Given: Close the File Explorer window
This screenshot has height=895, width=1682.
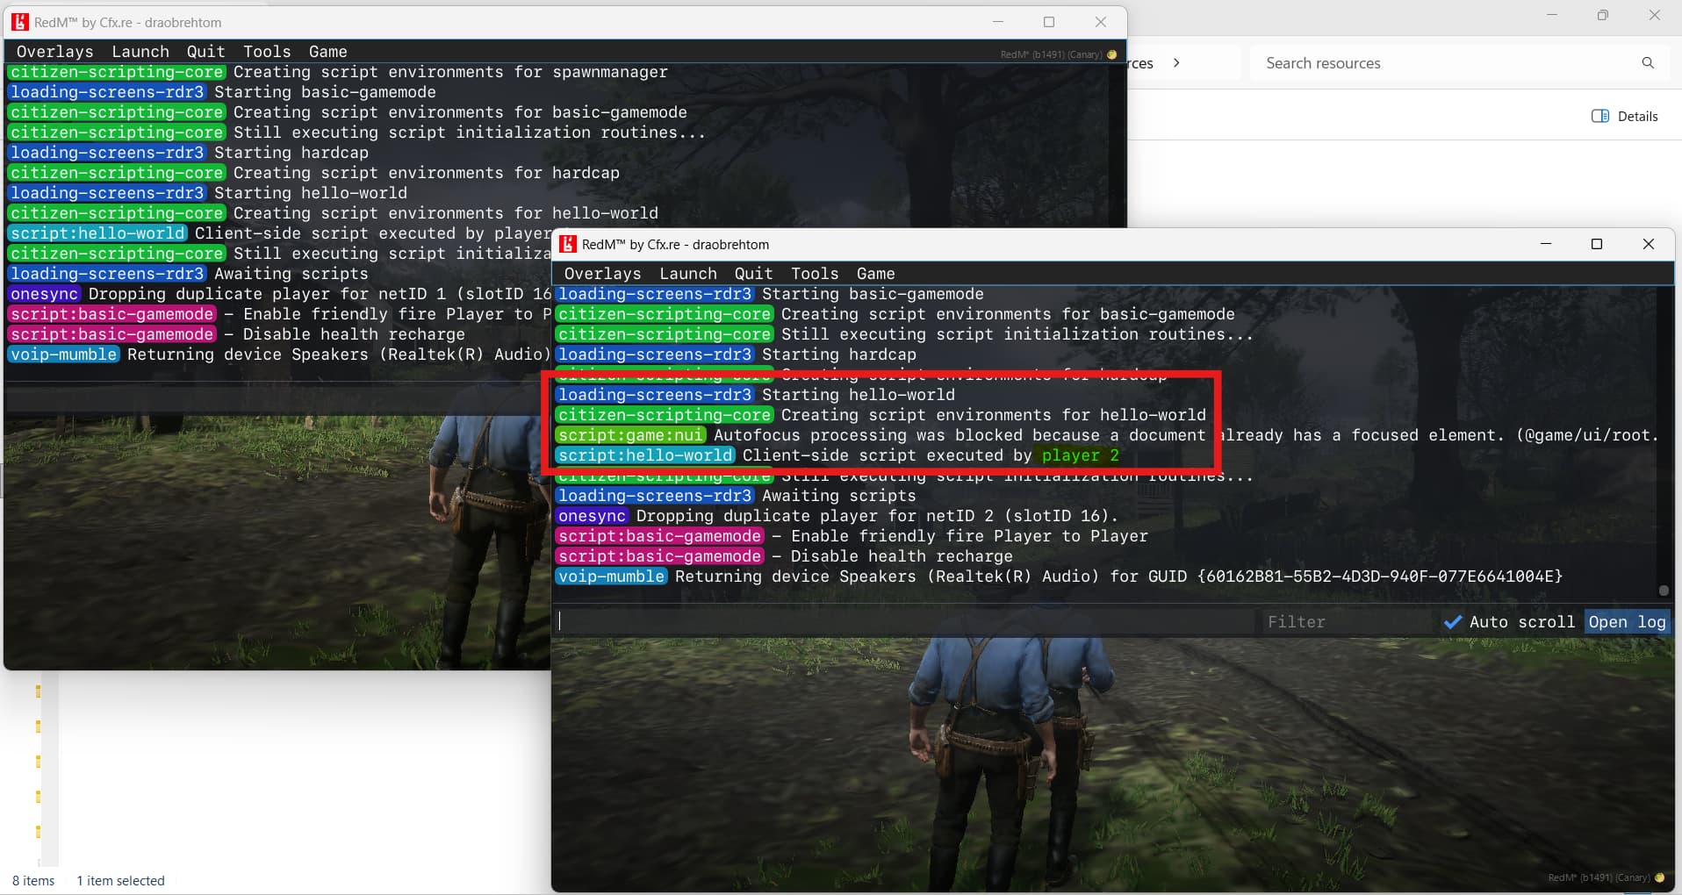Looking at the screenshot, I should point(1655,15).
